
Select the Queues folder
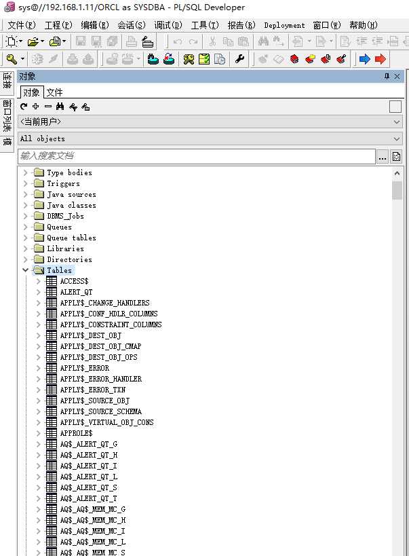(59, 227)
